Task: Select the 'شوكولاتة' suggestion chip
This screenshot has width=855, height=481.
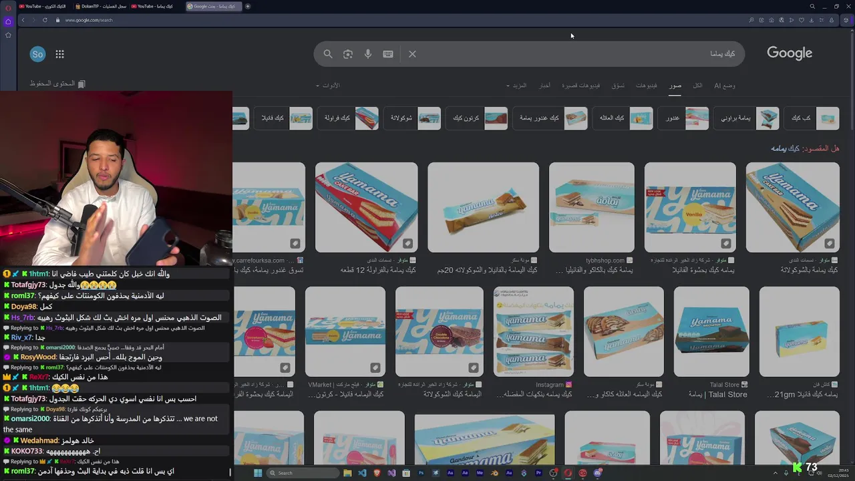Action: point(413,118)
